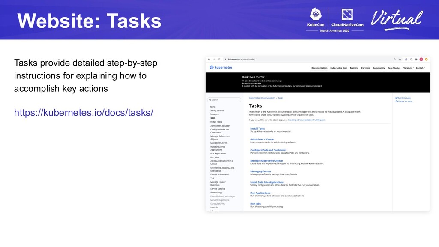Open the Partners nav item
Screen dimensions: 439x247
(x=365, y=68)
